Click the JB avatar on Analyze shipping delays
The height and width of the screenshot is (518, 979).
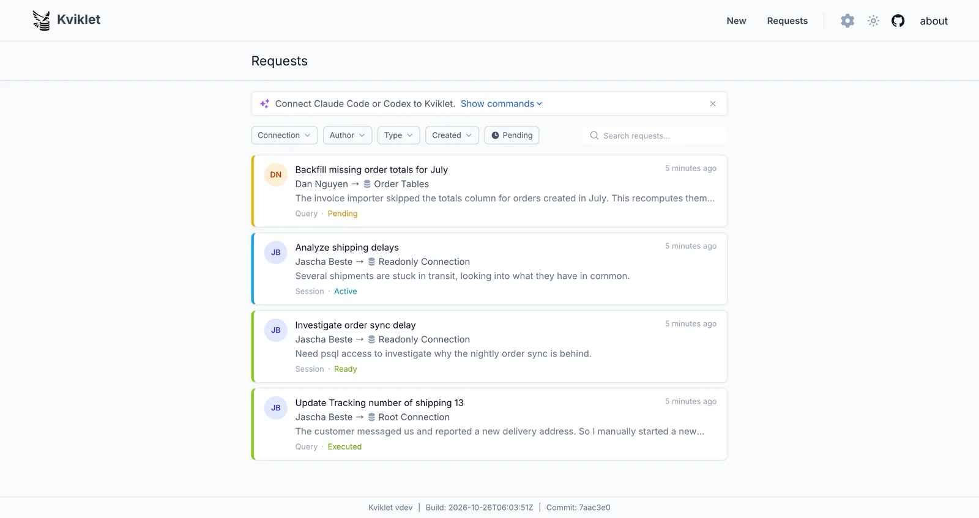[276, 253]
